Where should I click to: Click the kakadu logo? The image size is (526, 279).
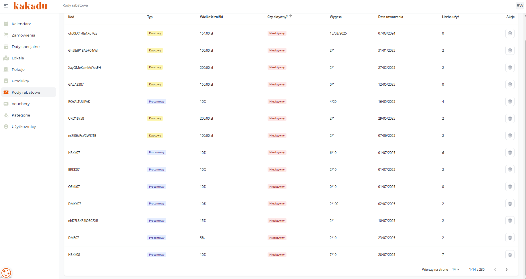point(30,6)
